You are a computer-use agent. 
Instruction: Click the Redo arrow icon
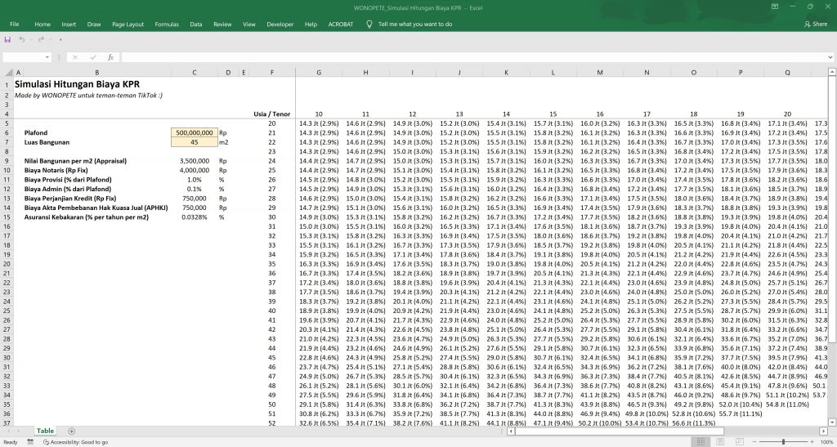[x=39, y=39]
